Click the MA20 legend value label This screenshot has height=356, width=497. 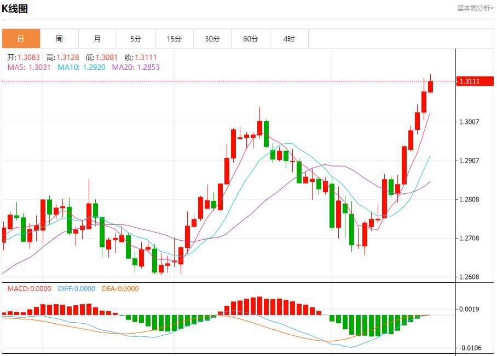pos(136,67)
